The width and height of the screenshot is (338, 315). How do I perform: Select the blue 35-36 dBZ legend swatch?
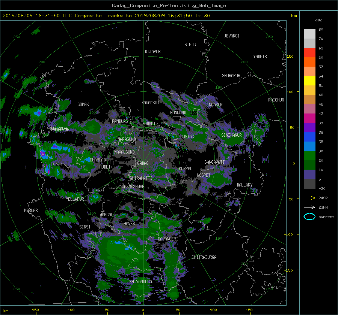(x=309, y=137)
